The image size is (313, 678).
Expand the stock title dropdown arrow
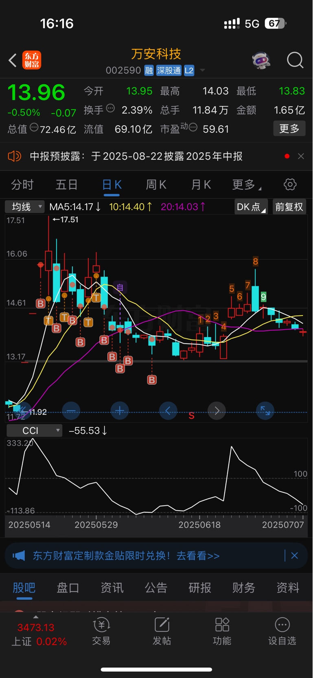click(x=202, y=70)
